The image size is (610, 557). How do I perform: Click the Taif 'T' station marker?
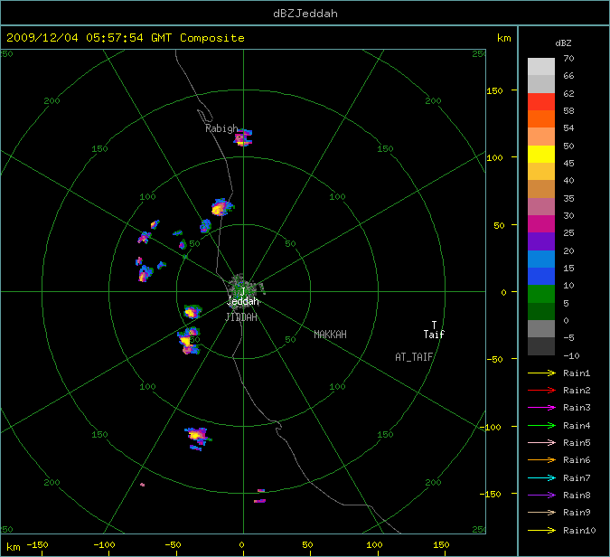click(434, 325)
